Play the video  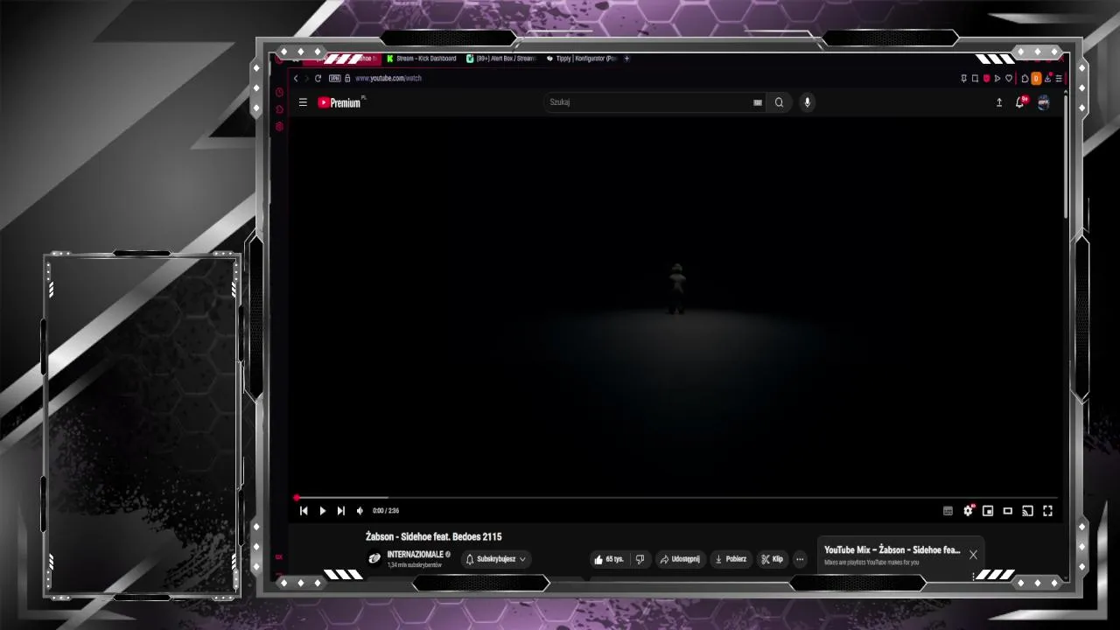(322, 511)
